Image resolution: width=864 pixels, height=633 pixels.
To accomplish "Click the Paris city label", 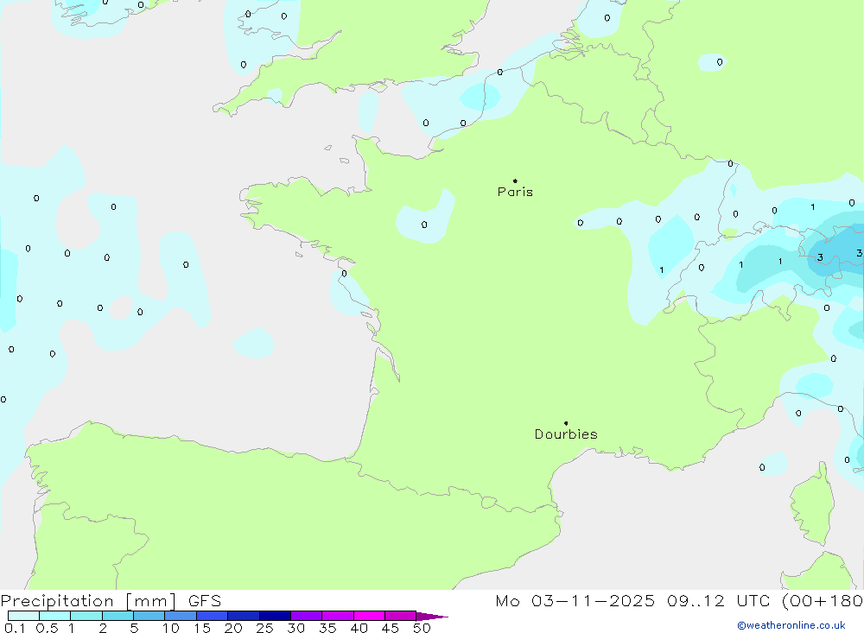I will [515, 192].
